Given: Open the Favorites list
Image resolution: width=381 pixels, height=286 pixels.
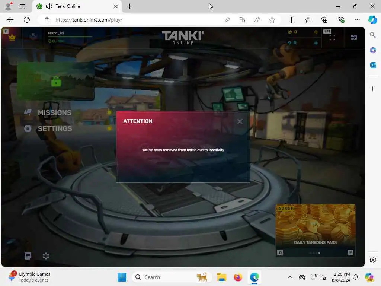Looking at the screenshot, I should (x=308, y=20).
